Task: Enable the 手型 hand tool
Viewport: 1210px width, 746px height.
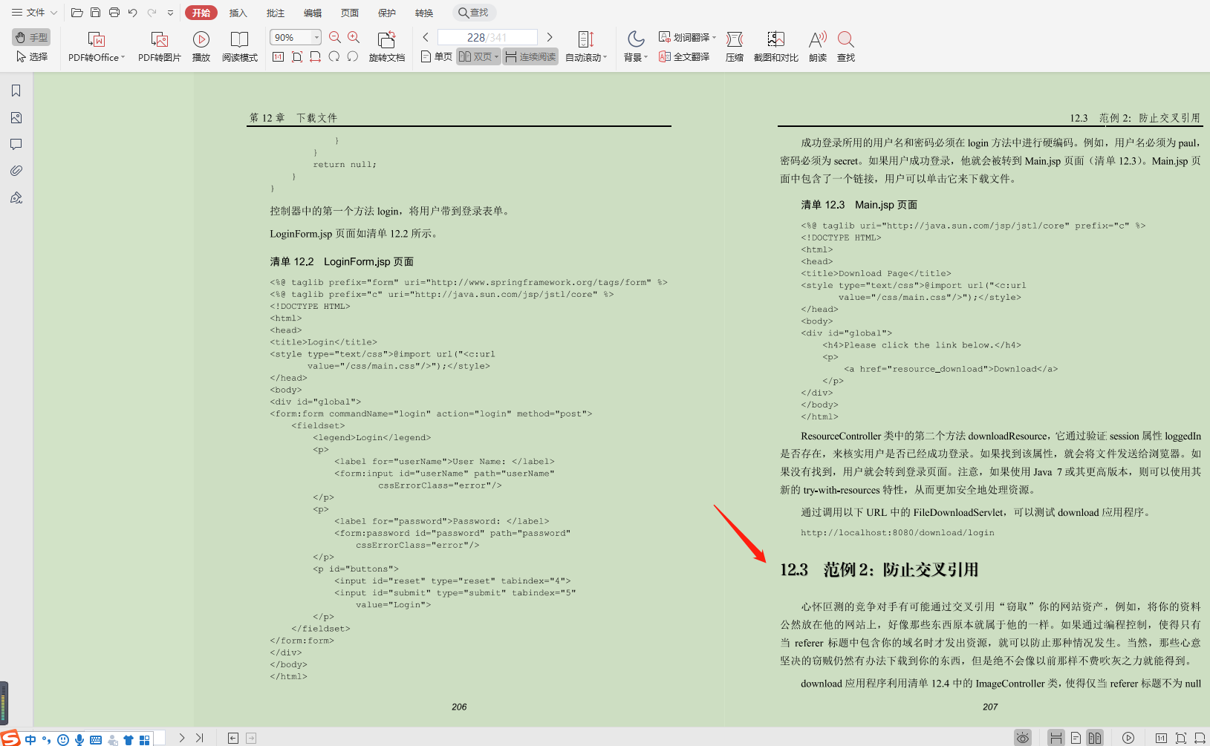Action: (31, 37)
